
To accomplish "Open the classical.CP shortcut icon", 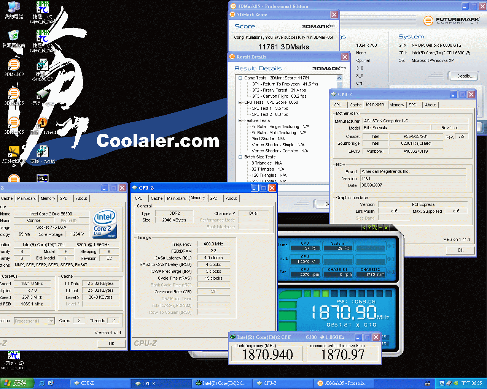I will tap(42, 70).
